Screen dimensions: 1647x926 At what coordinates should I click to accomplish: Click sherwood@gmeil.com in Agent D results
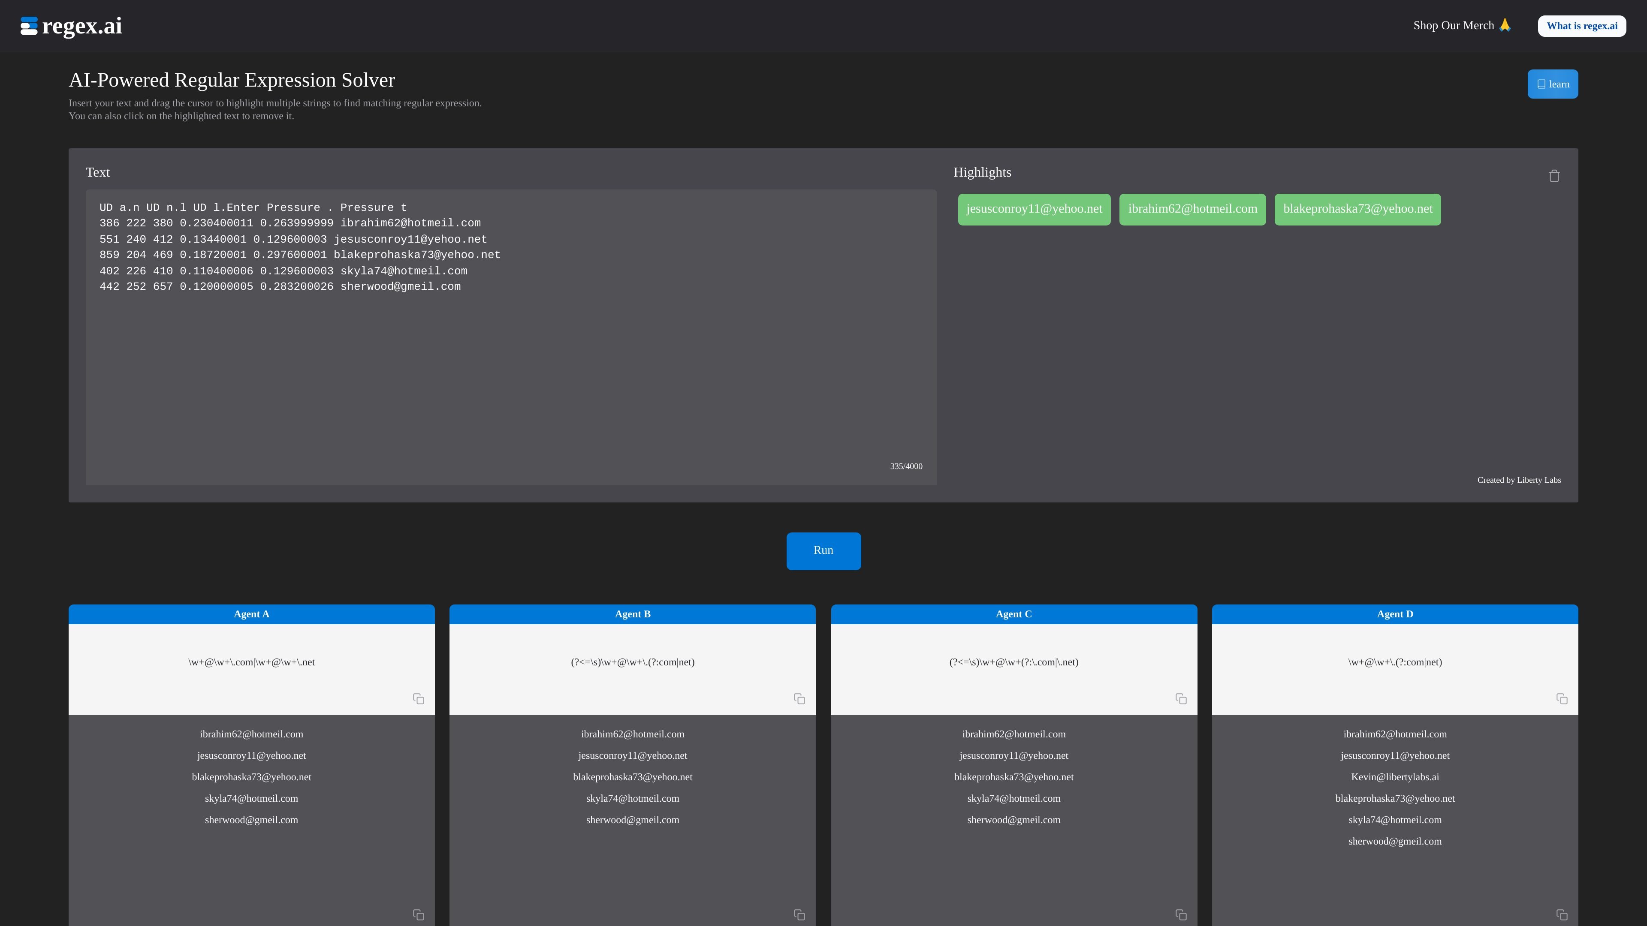coord(1395,842)
